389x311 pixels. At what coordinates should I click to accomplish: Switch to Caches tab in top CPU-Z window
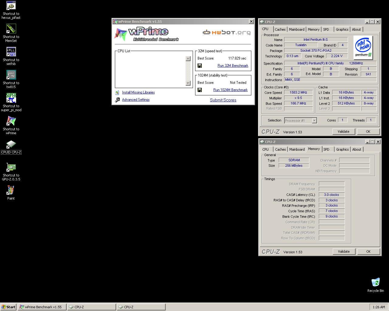click(280, 29)
